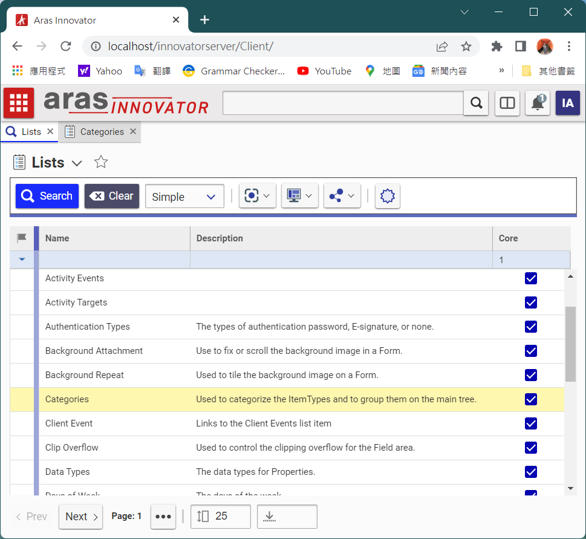Open the Aras navigation grid menu
This screenshot has width=586, height=539.
pos(19,103)
